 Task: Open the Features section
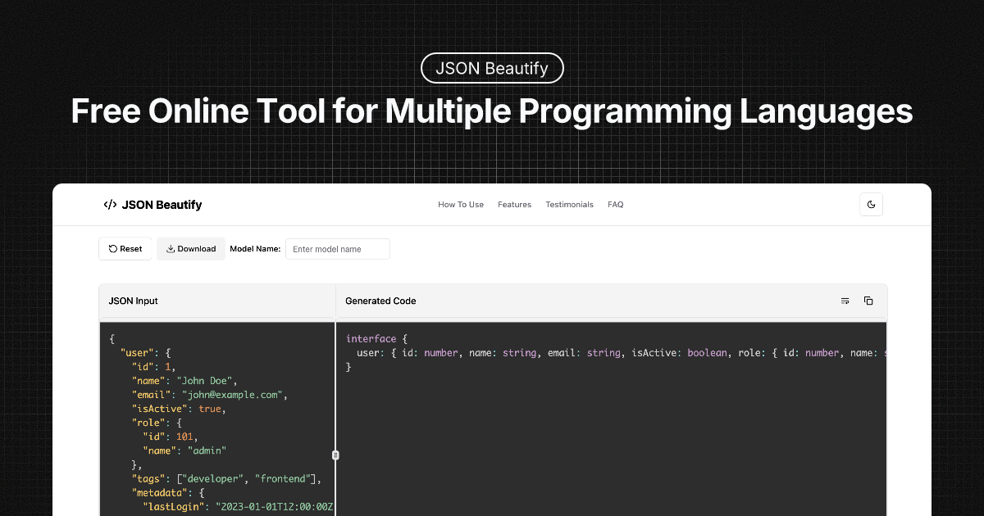click(514, 205)
